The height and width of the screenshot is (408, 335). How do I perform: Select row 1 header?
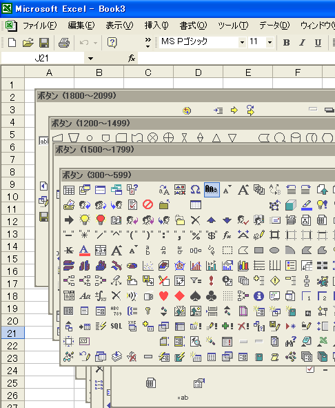pyautogui.click(x=12, y=85)
